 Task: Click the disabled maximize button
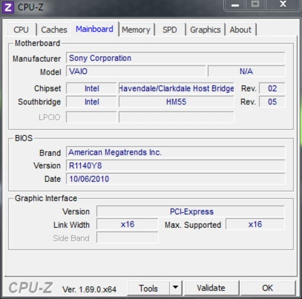[255, 4]
